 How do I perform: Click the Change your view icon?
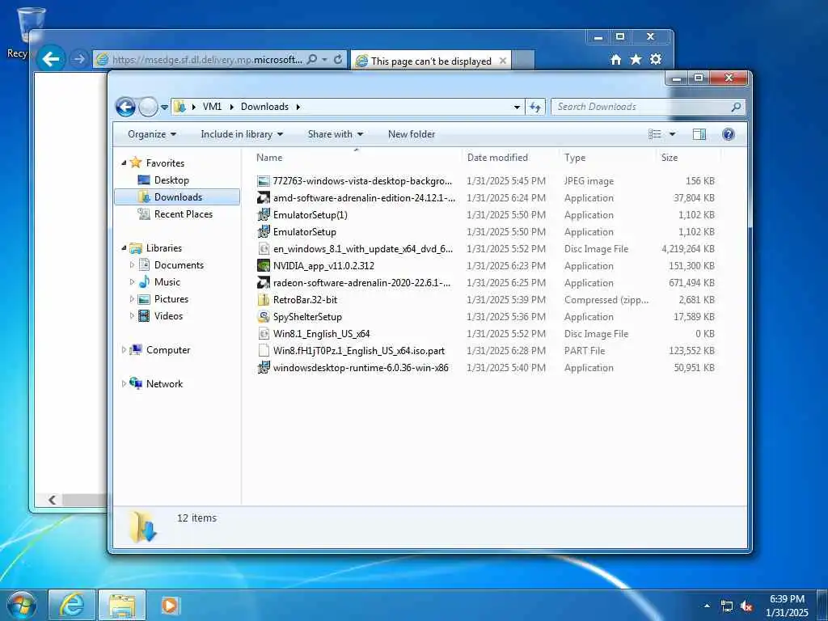click(x=655, y=134)
